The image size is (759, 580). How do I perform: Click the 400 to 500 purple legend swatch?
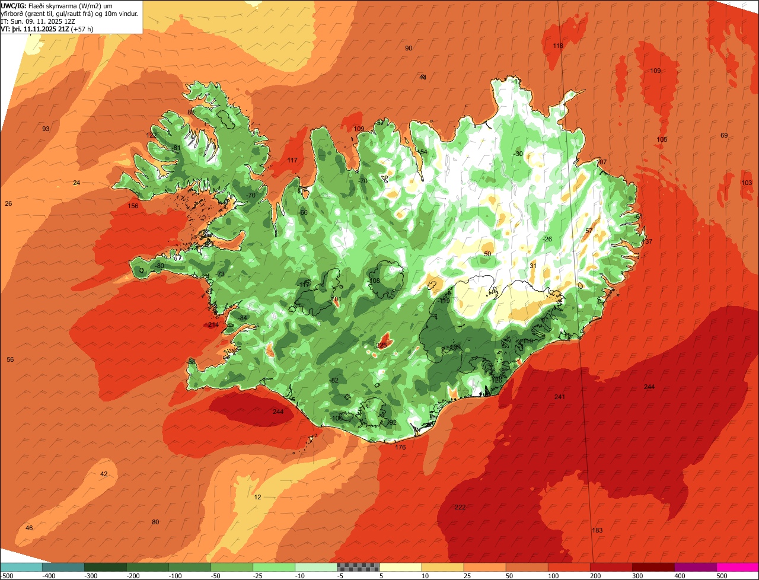694,567
